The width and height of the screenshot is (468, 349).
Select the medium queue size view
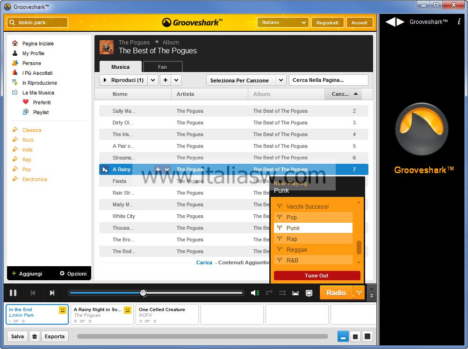coord(355,336)
